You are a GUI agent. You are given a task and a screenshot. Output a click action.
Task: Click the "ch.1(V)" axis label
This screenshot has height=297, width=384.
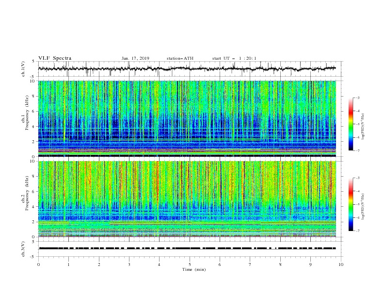[x=23, y=69]
